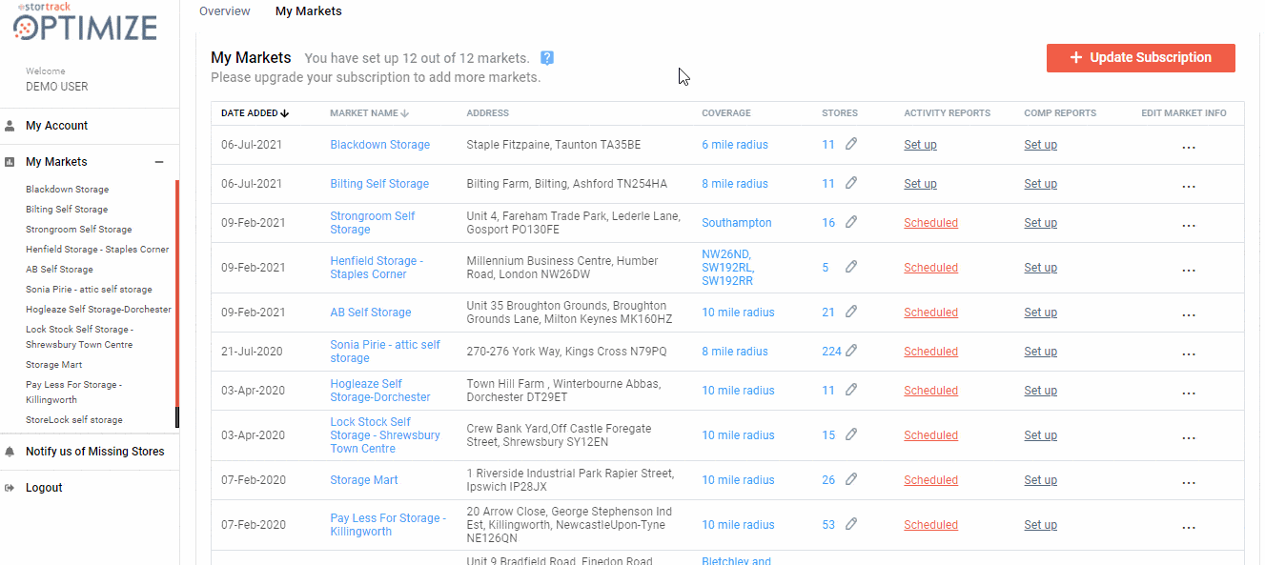Screen dimensions: 1265x565
Task: Edit stores pencil for Pay Less For Storage
Action: 851,524
